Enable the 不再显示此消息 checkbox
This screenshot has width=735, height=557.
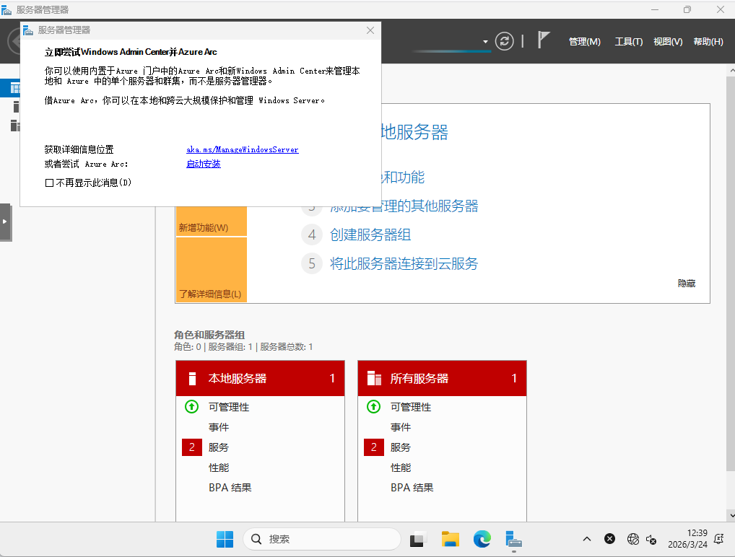click(x=50, y=183)
